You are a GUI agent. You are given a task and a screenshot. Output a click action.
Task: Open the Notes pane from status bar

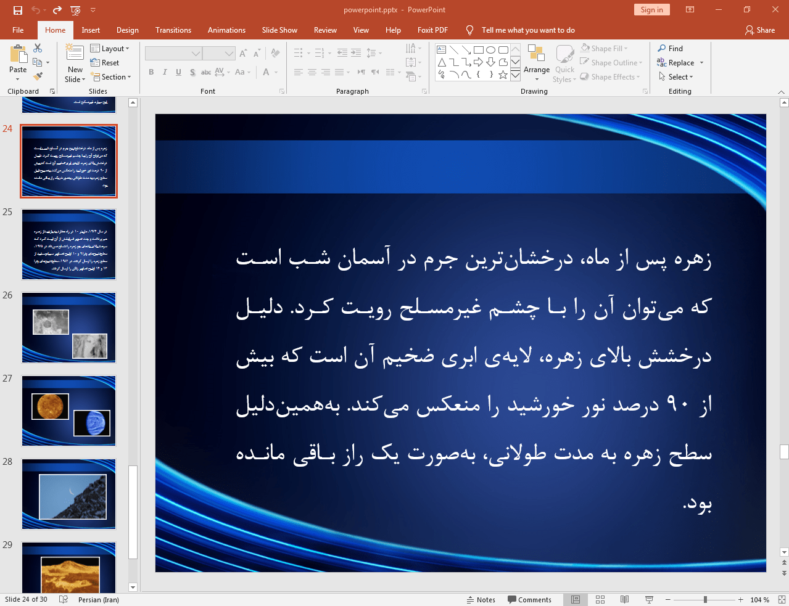pos(481,600)
